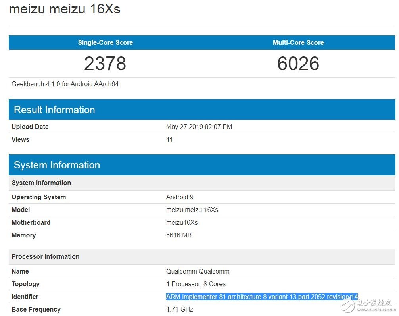Click the Views count 11
Viewport: 399px width, 316px height.
point(169,140)
